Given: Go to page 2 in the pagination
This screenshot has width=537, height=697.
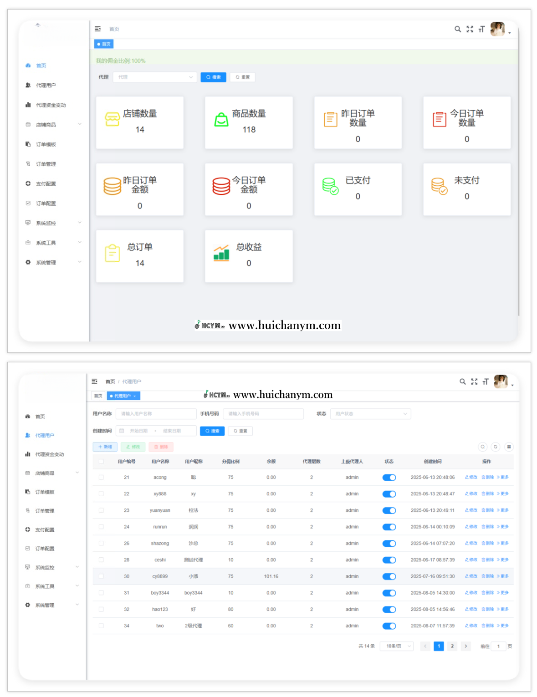Looking at the screenshot, I should (452, 646).
